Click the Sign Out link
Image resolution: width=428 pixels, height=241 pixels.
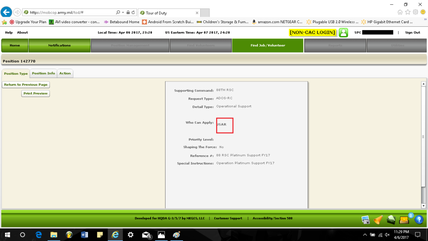(x=412, y=32)
